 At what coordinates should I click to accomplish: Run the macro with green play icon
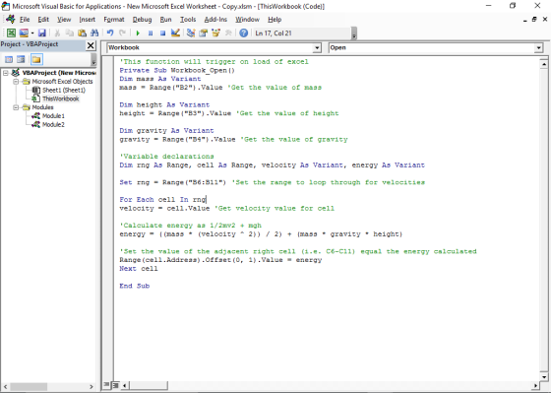tap(138, 33)
